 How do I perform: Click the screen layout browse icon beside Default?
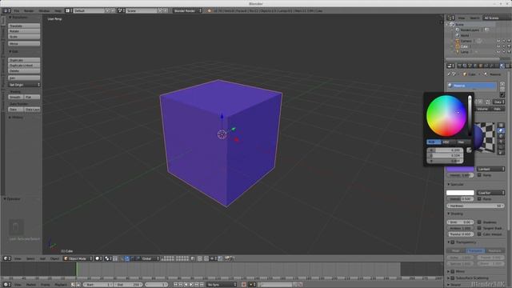point(69,10)
